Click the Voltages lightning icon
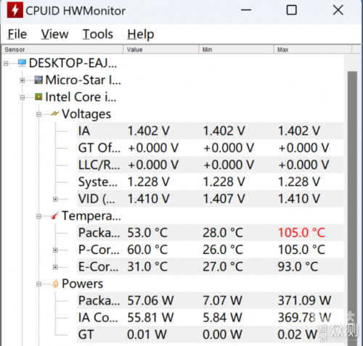 tap(55, 114)
